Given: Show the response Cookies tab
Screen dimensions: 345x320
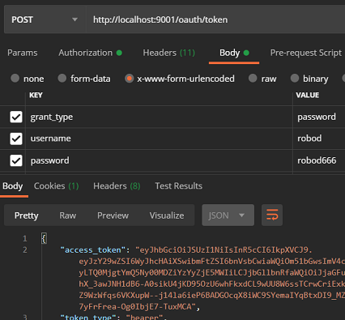Looking at the screenshot, I should 56,186.
